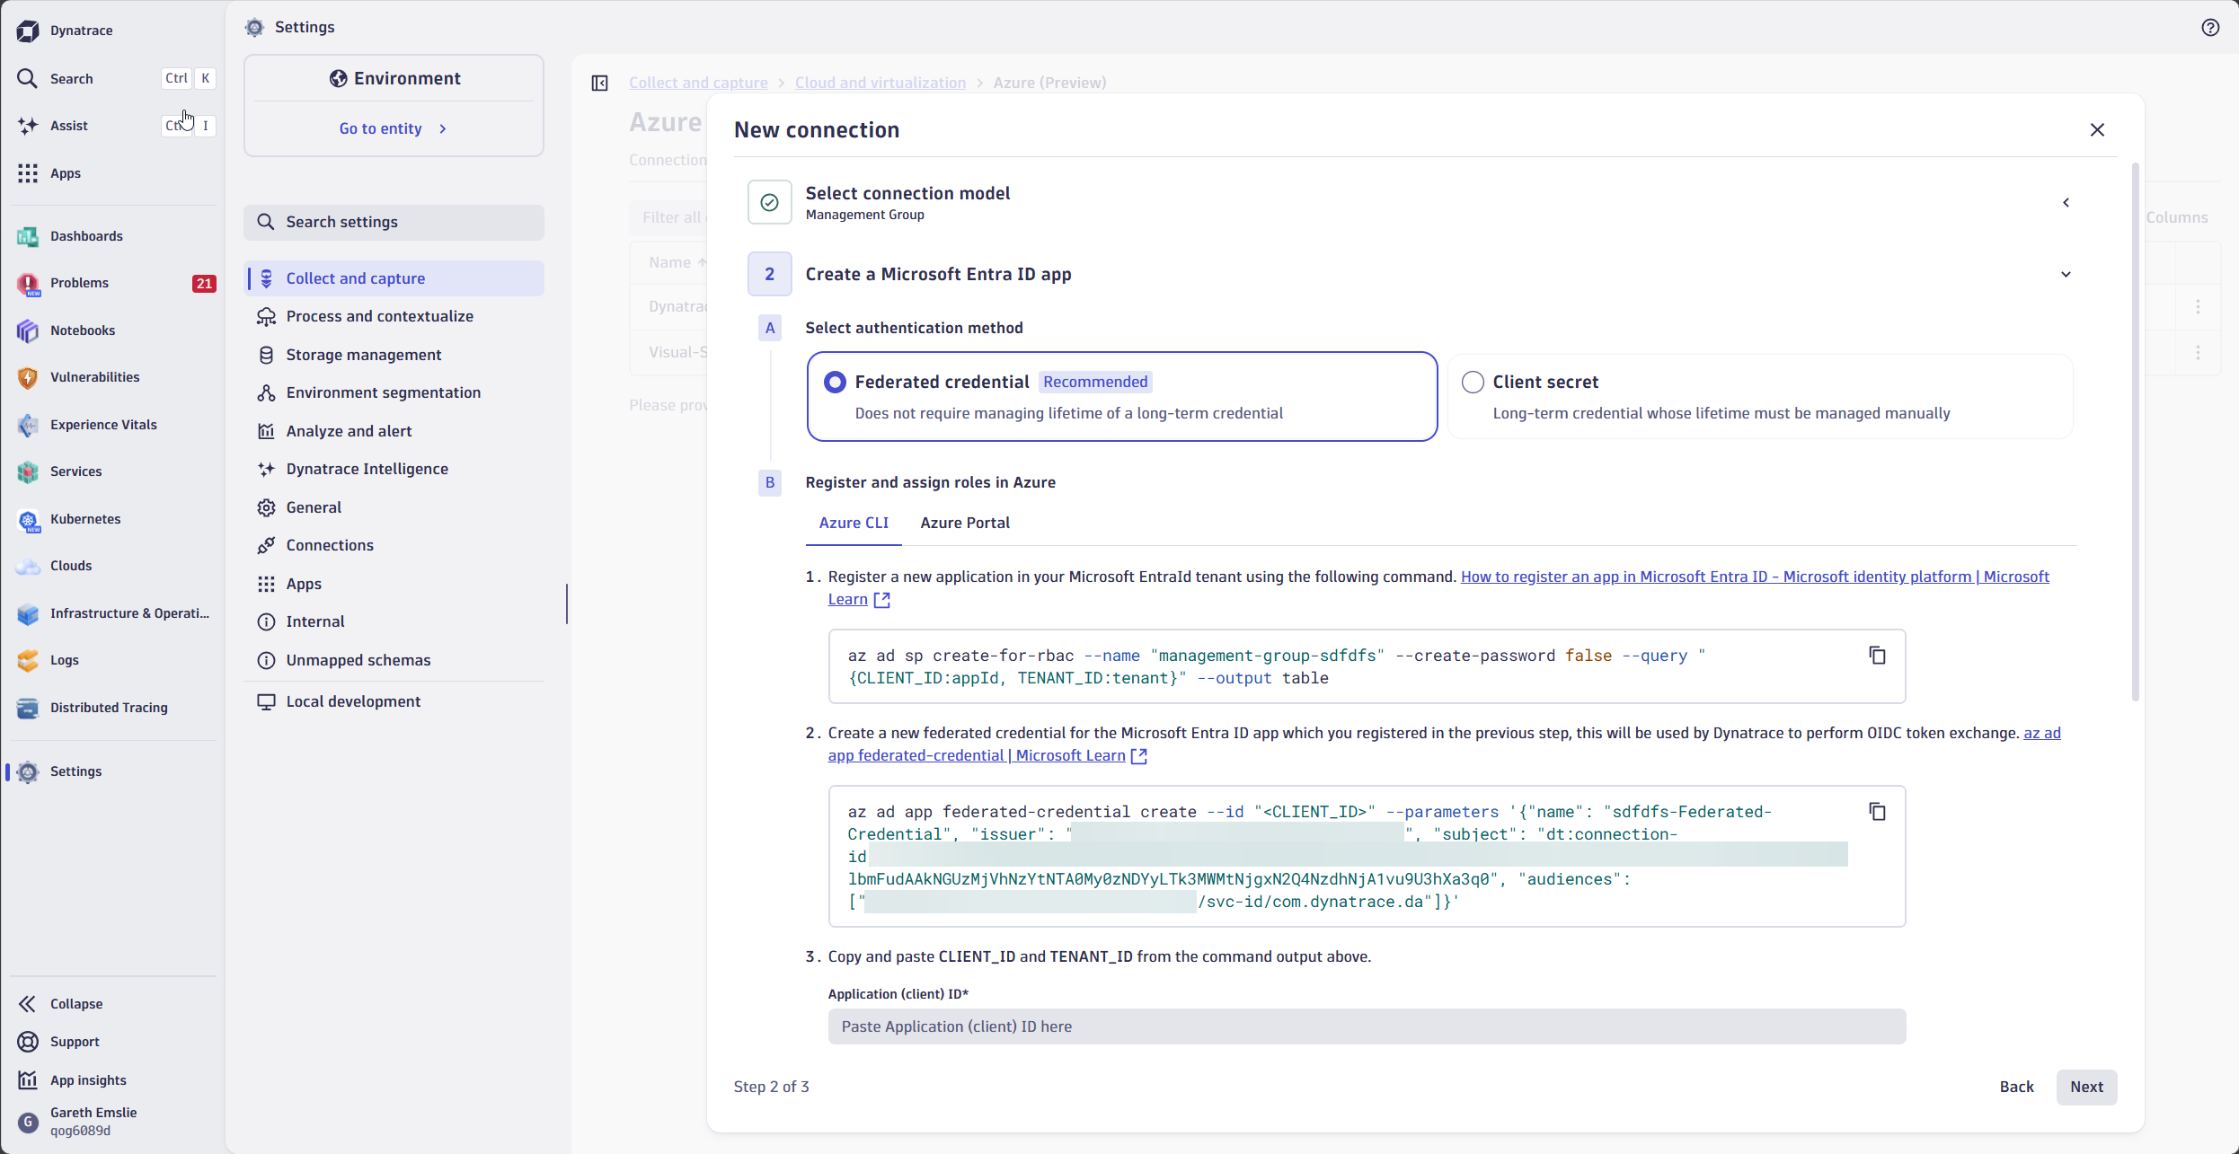The height and width of the screenshot is (1154, 2239).
Task: Select Federated credential radio option
Action: point(835,383)
